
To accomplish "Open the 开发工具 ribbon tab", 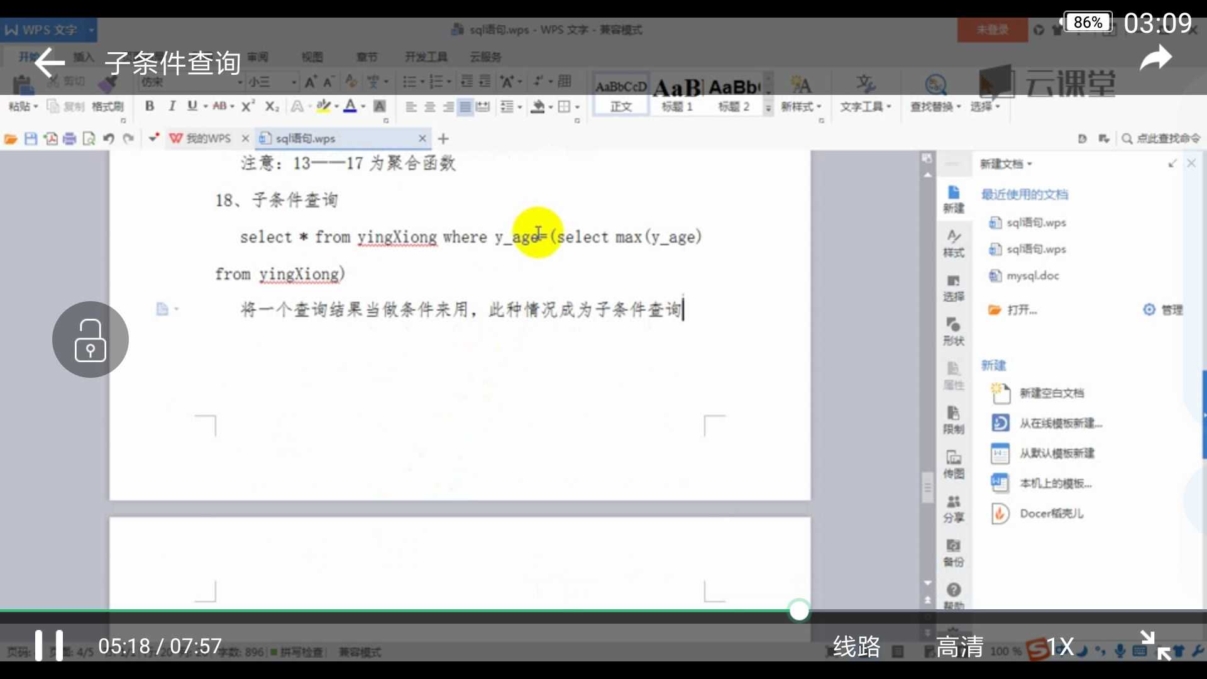I will (426, 57).
